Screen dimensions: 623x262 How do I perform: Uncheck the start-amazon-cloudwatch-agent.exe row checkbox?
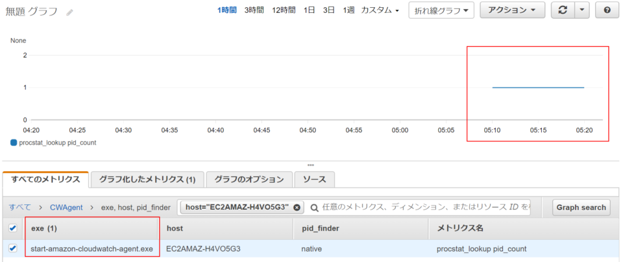pos(13,248)
